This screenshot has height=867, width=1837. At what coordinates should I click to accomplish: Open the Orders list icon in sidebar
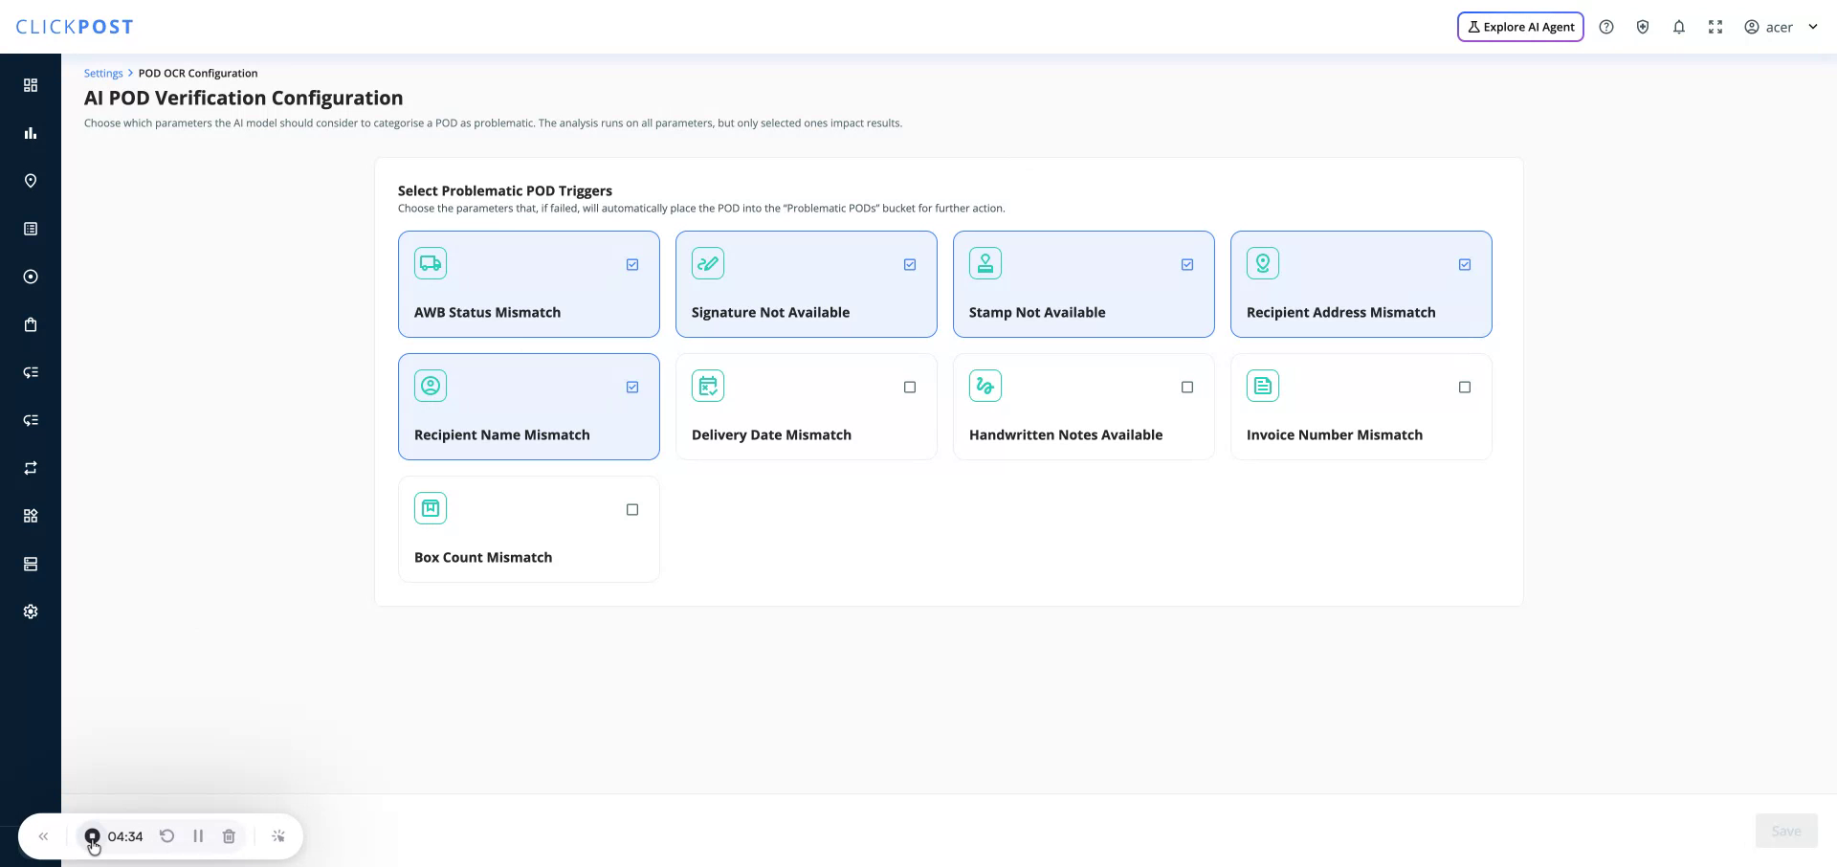31,229
